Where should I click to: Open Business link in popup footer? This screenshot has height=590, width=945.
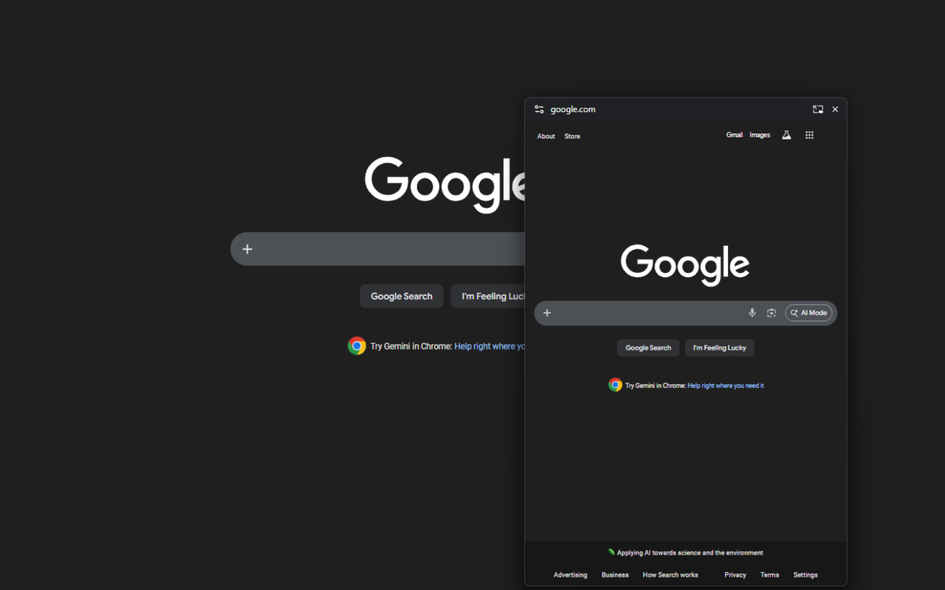pyautogui.click(x=615, y=575)
